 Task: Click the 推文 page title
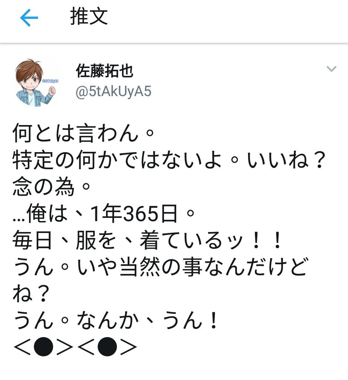(89, 16)
